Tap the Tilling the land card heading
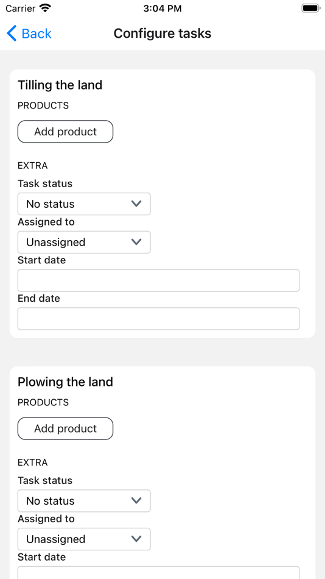Screen dimensions: 325x579 point(60,85)
